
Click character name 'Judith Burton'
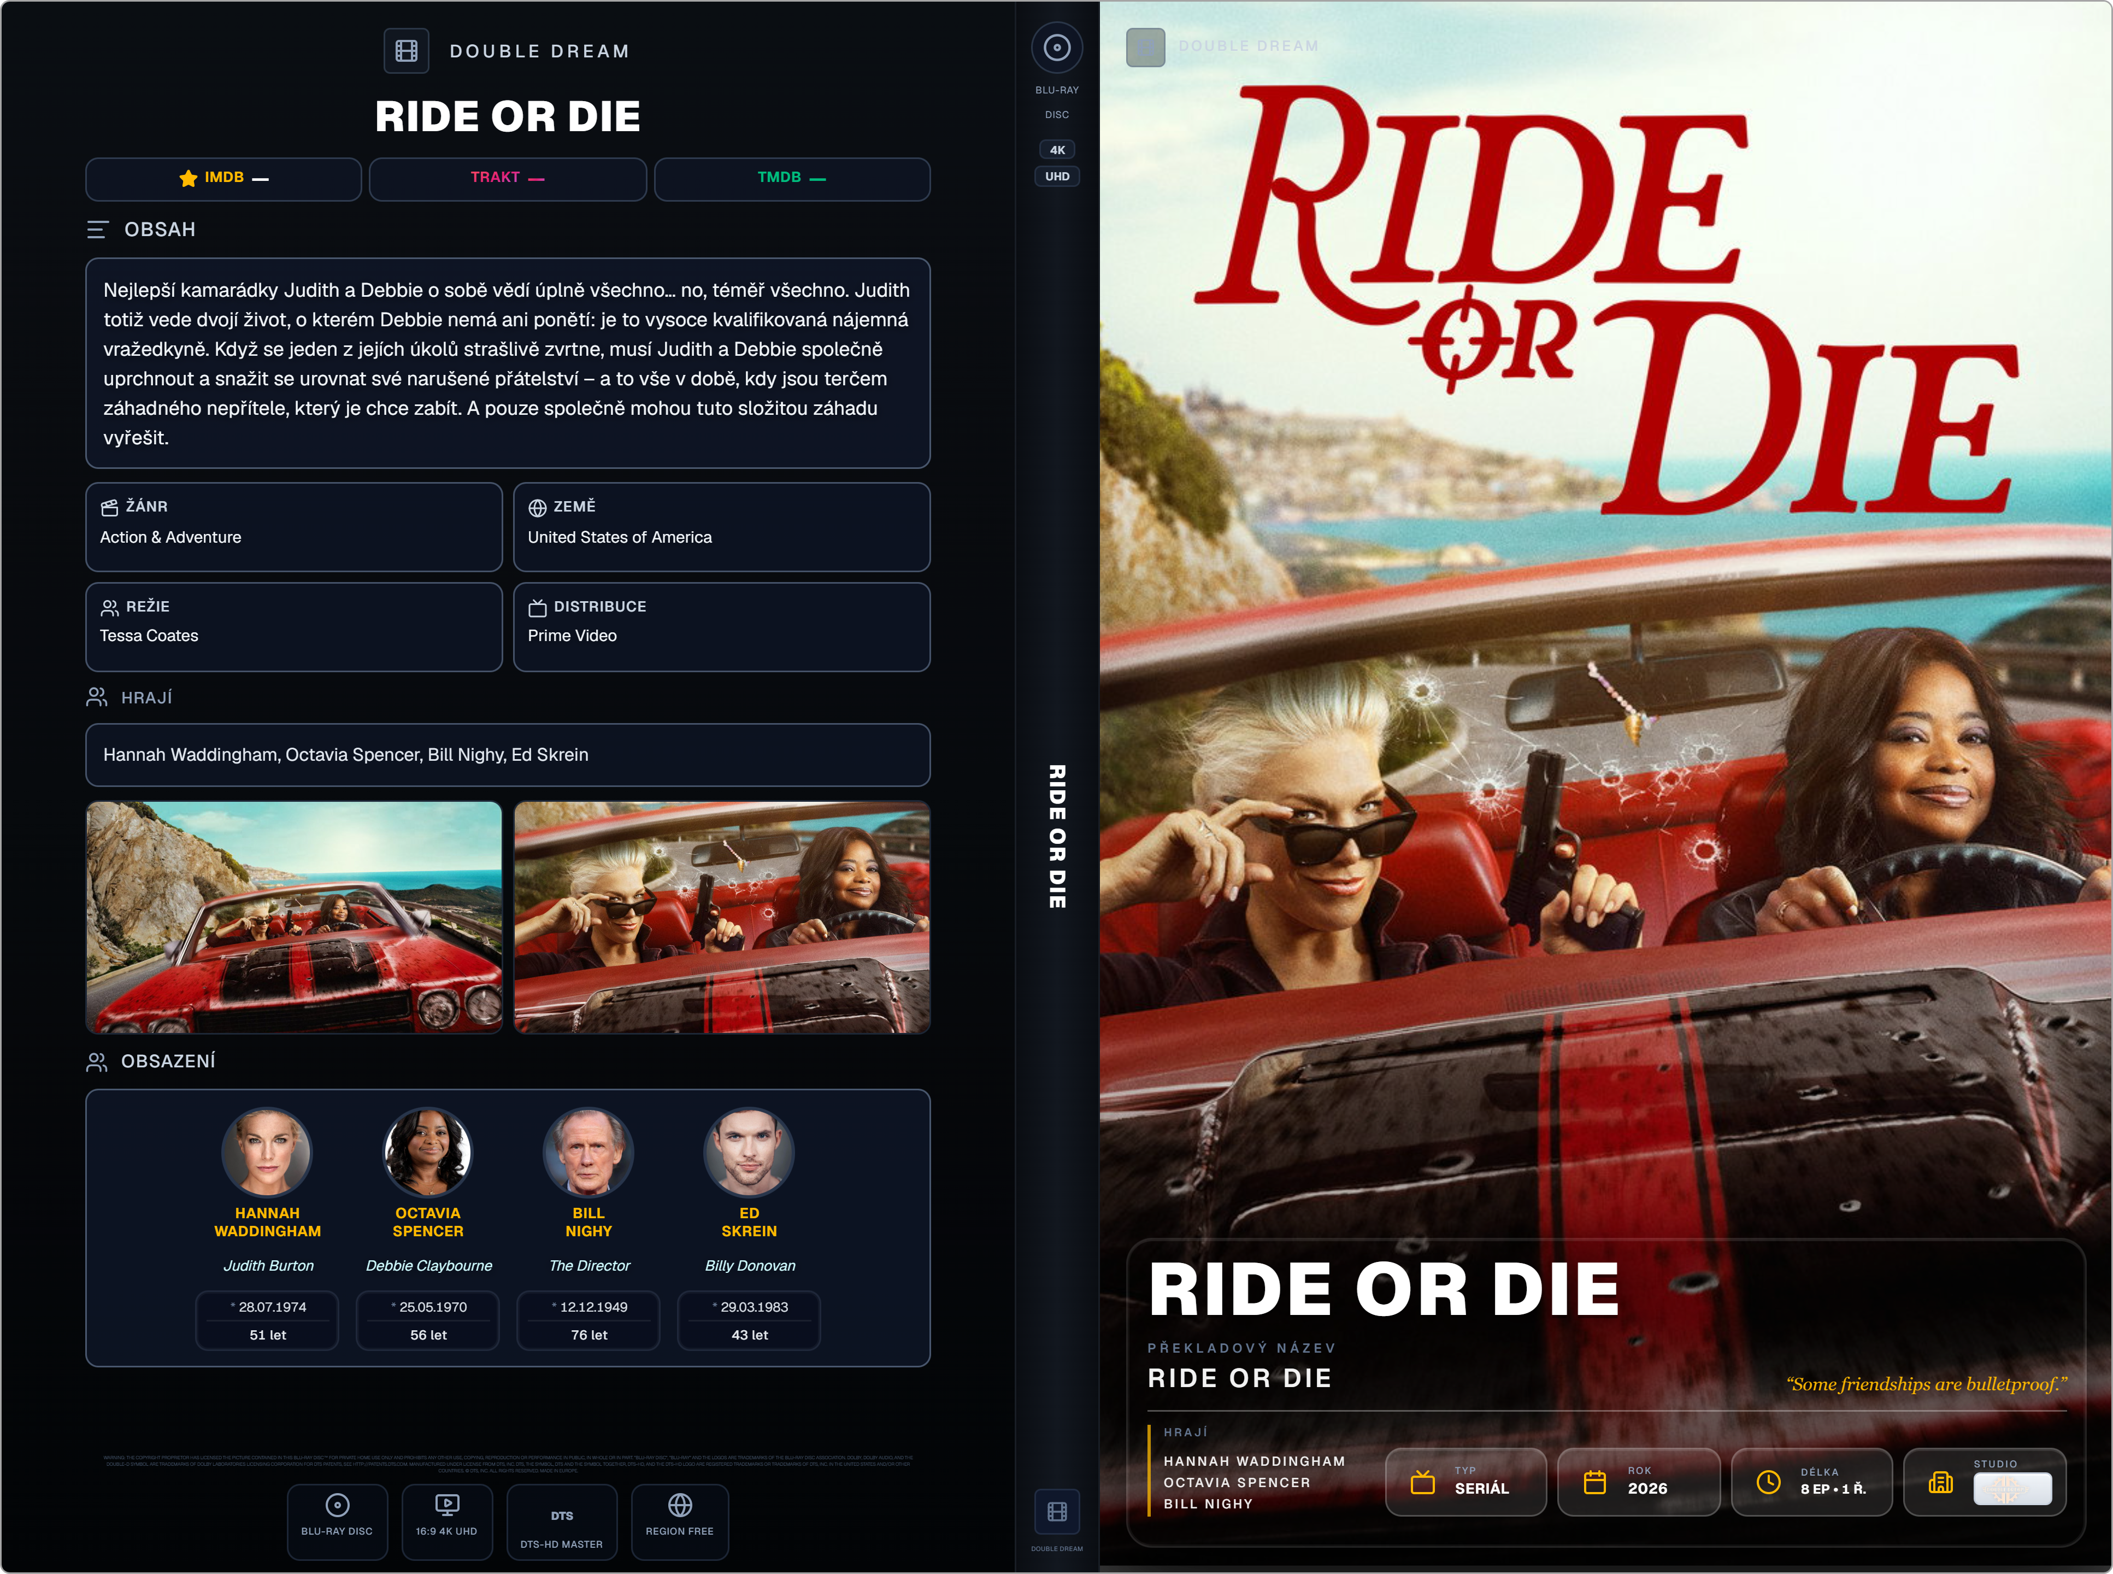(268, 1265)
